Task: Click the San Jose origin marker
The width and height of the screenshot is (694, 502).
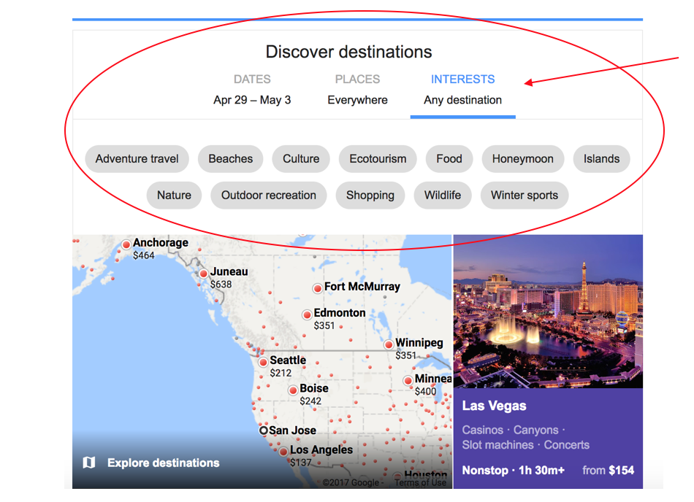Action: 264,430
